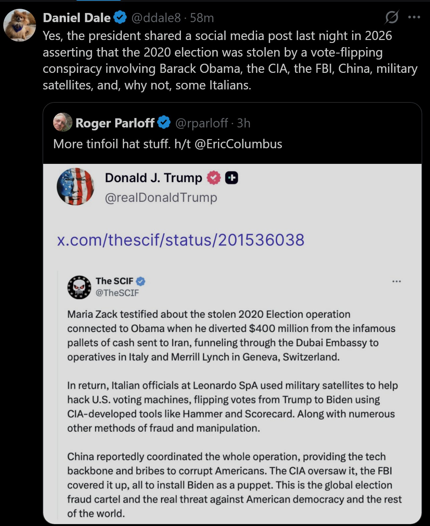Click Roger Parloff's blue verified checkmark

click(164, 123)
